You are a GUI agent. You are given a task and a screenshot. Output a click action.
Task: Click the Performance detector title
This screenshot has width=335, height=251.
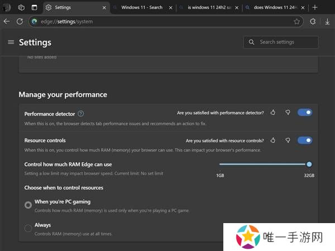point(50,114)
